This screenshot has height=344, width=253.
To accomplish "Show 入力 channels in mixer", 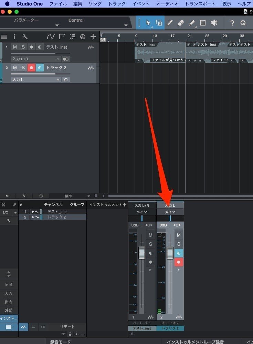I will point(9,293).
